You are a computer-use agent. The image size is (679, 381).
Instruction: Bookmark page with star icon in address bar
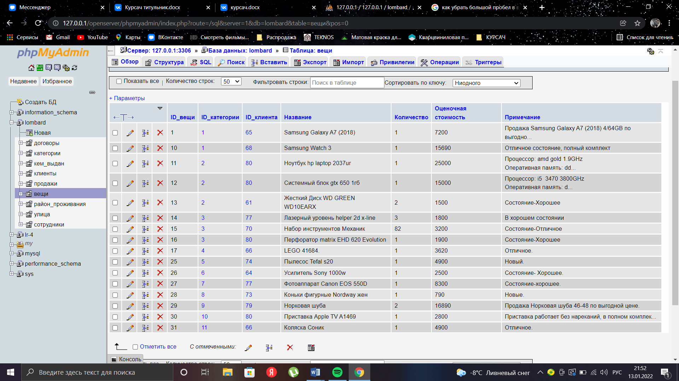[637, 23]
